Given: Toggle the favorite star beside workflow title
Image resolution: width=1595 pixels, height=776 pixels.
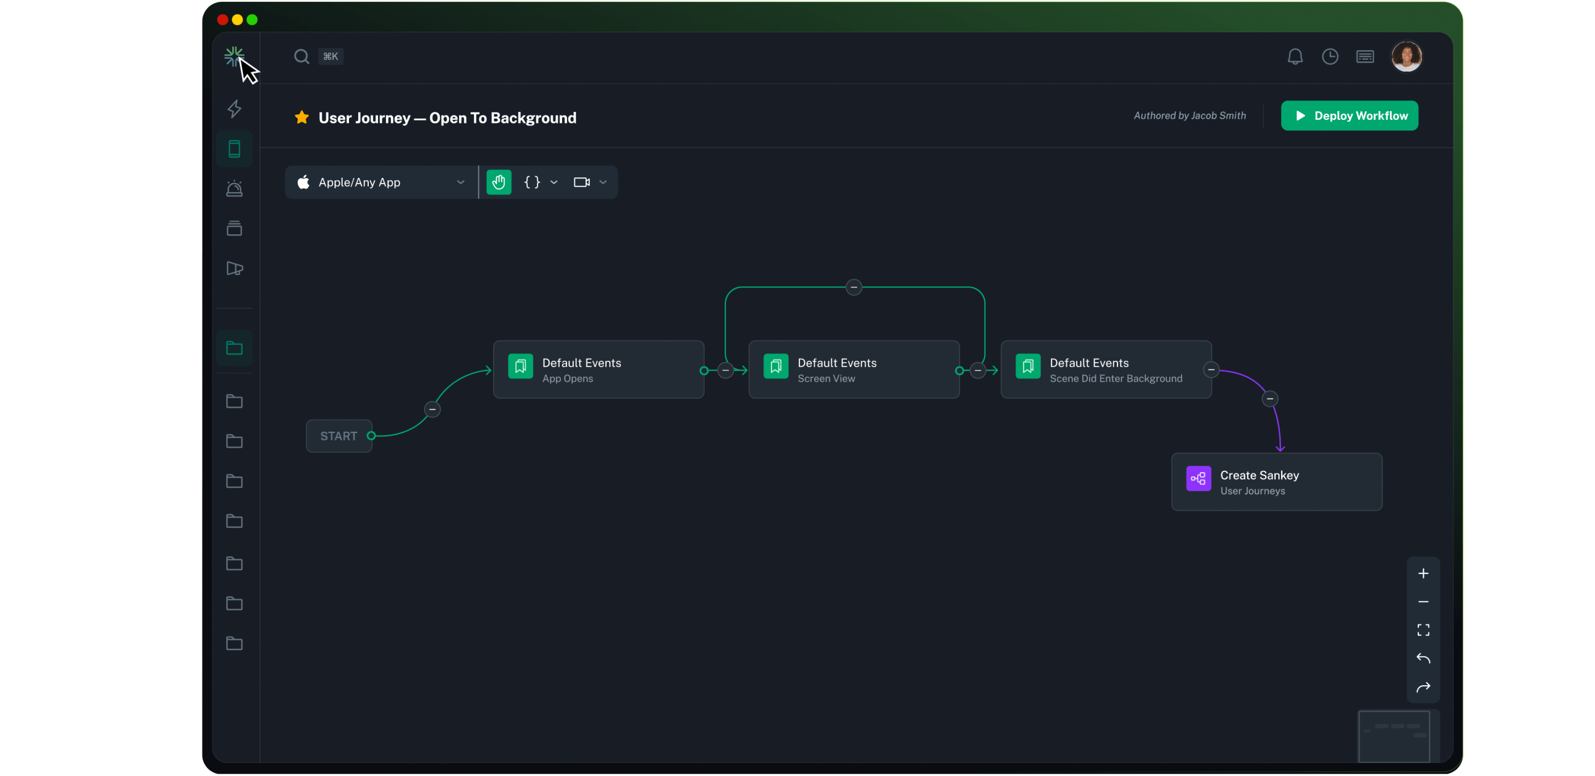Looking at the screenshot, I should coord(301,117).
